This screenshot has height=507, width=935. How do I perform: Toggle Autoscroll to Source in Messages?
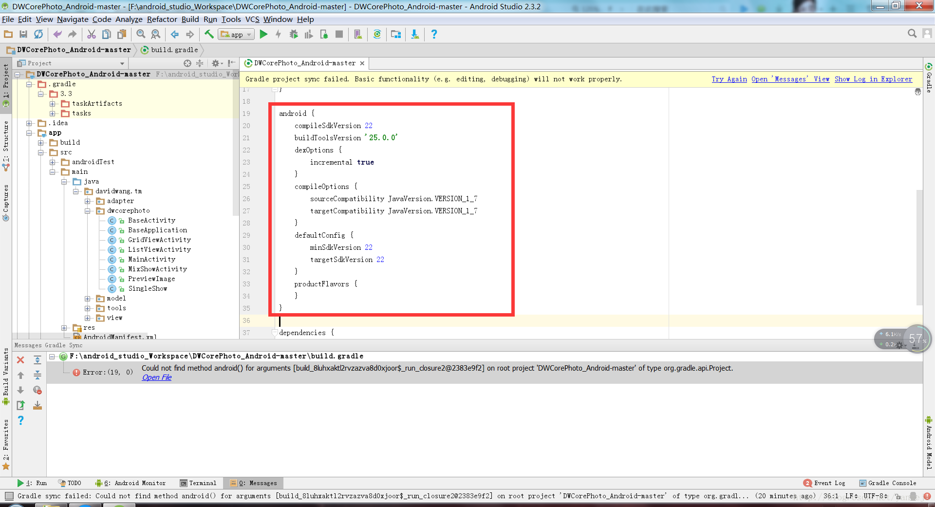tap(37, 405)
